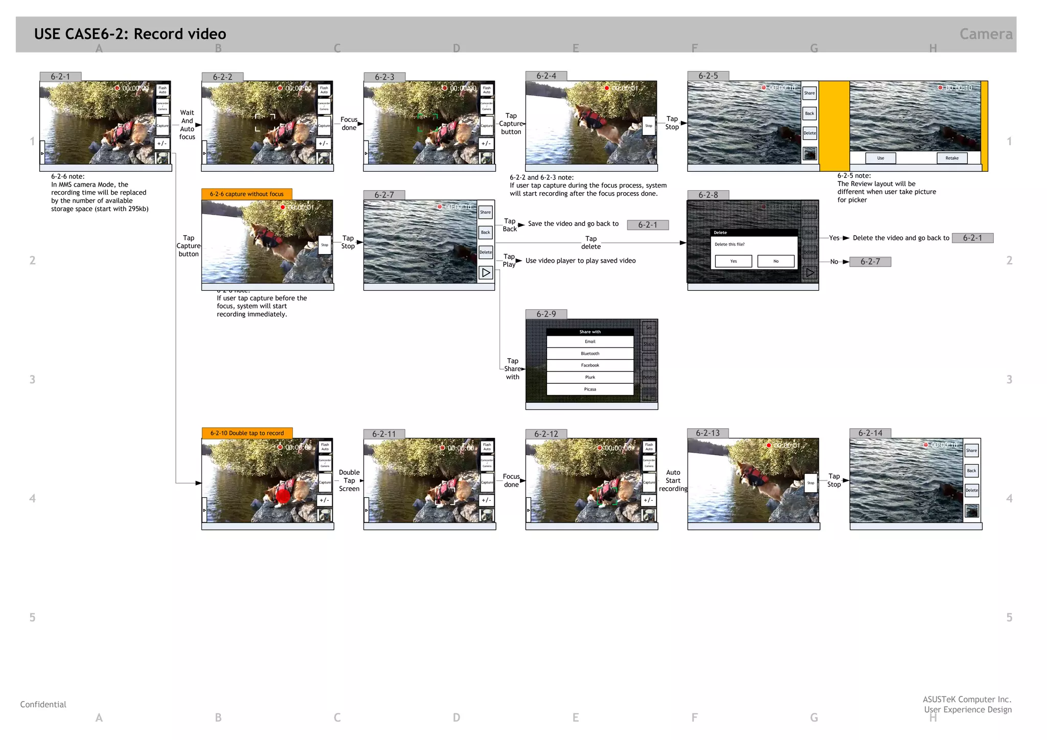
Task: Tap the Stop button in screen 6-2-6
Action: 325,245
